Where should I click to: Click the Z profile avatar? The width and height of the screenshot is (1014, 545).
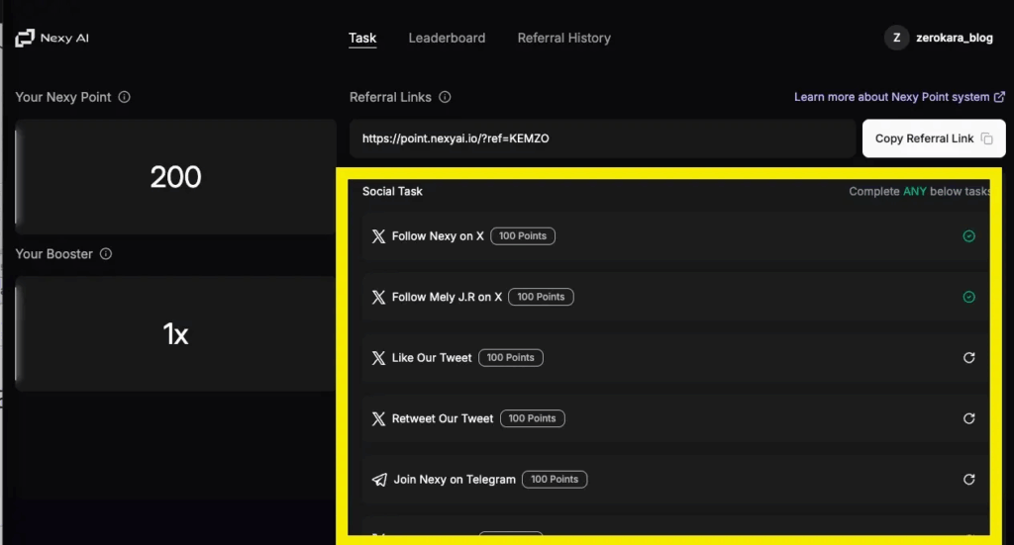pyautogui.click(x=896, y=39)
